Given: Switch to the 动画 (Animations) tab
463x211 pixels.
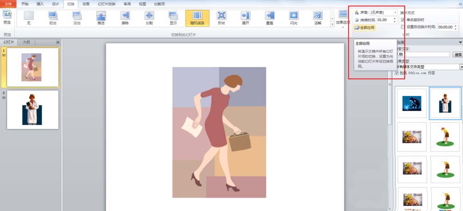Looking at the screenshot, I should click(86, 4).
